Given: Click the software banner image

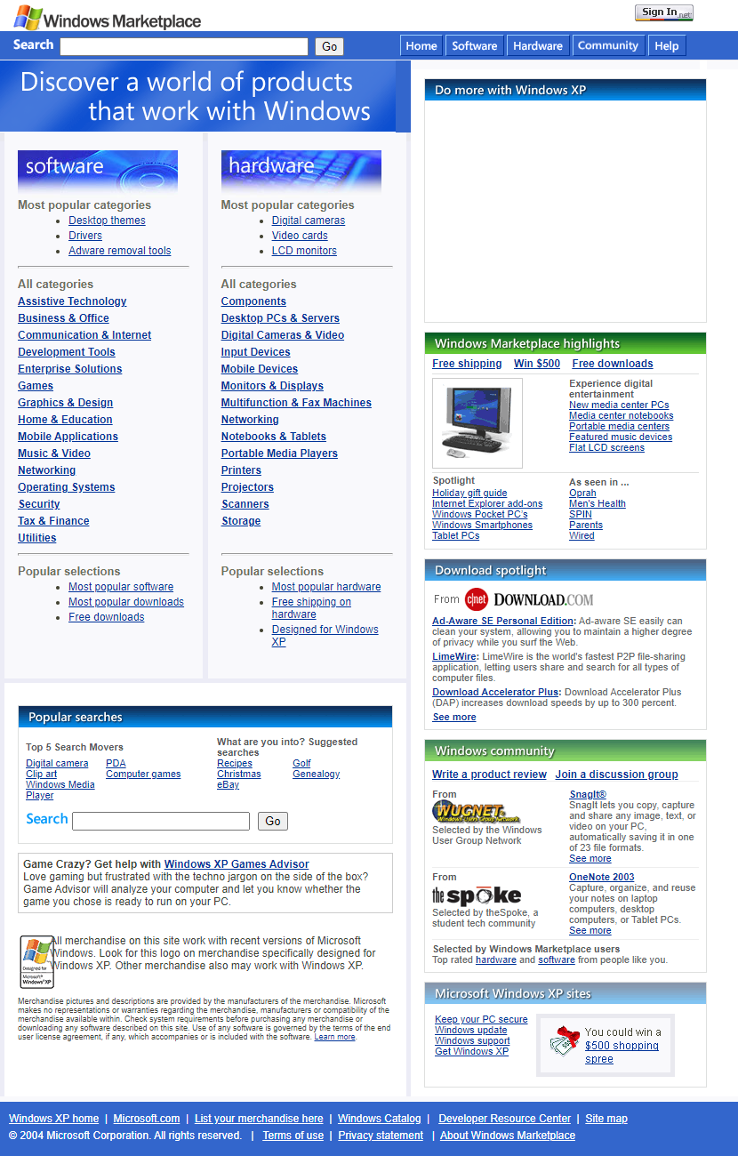Looking at the screenshot, I should (x=98, y=171).
